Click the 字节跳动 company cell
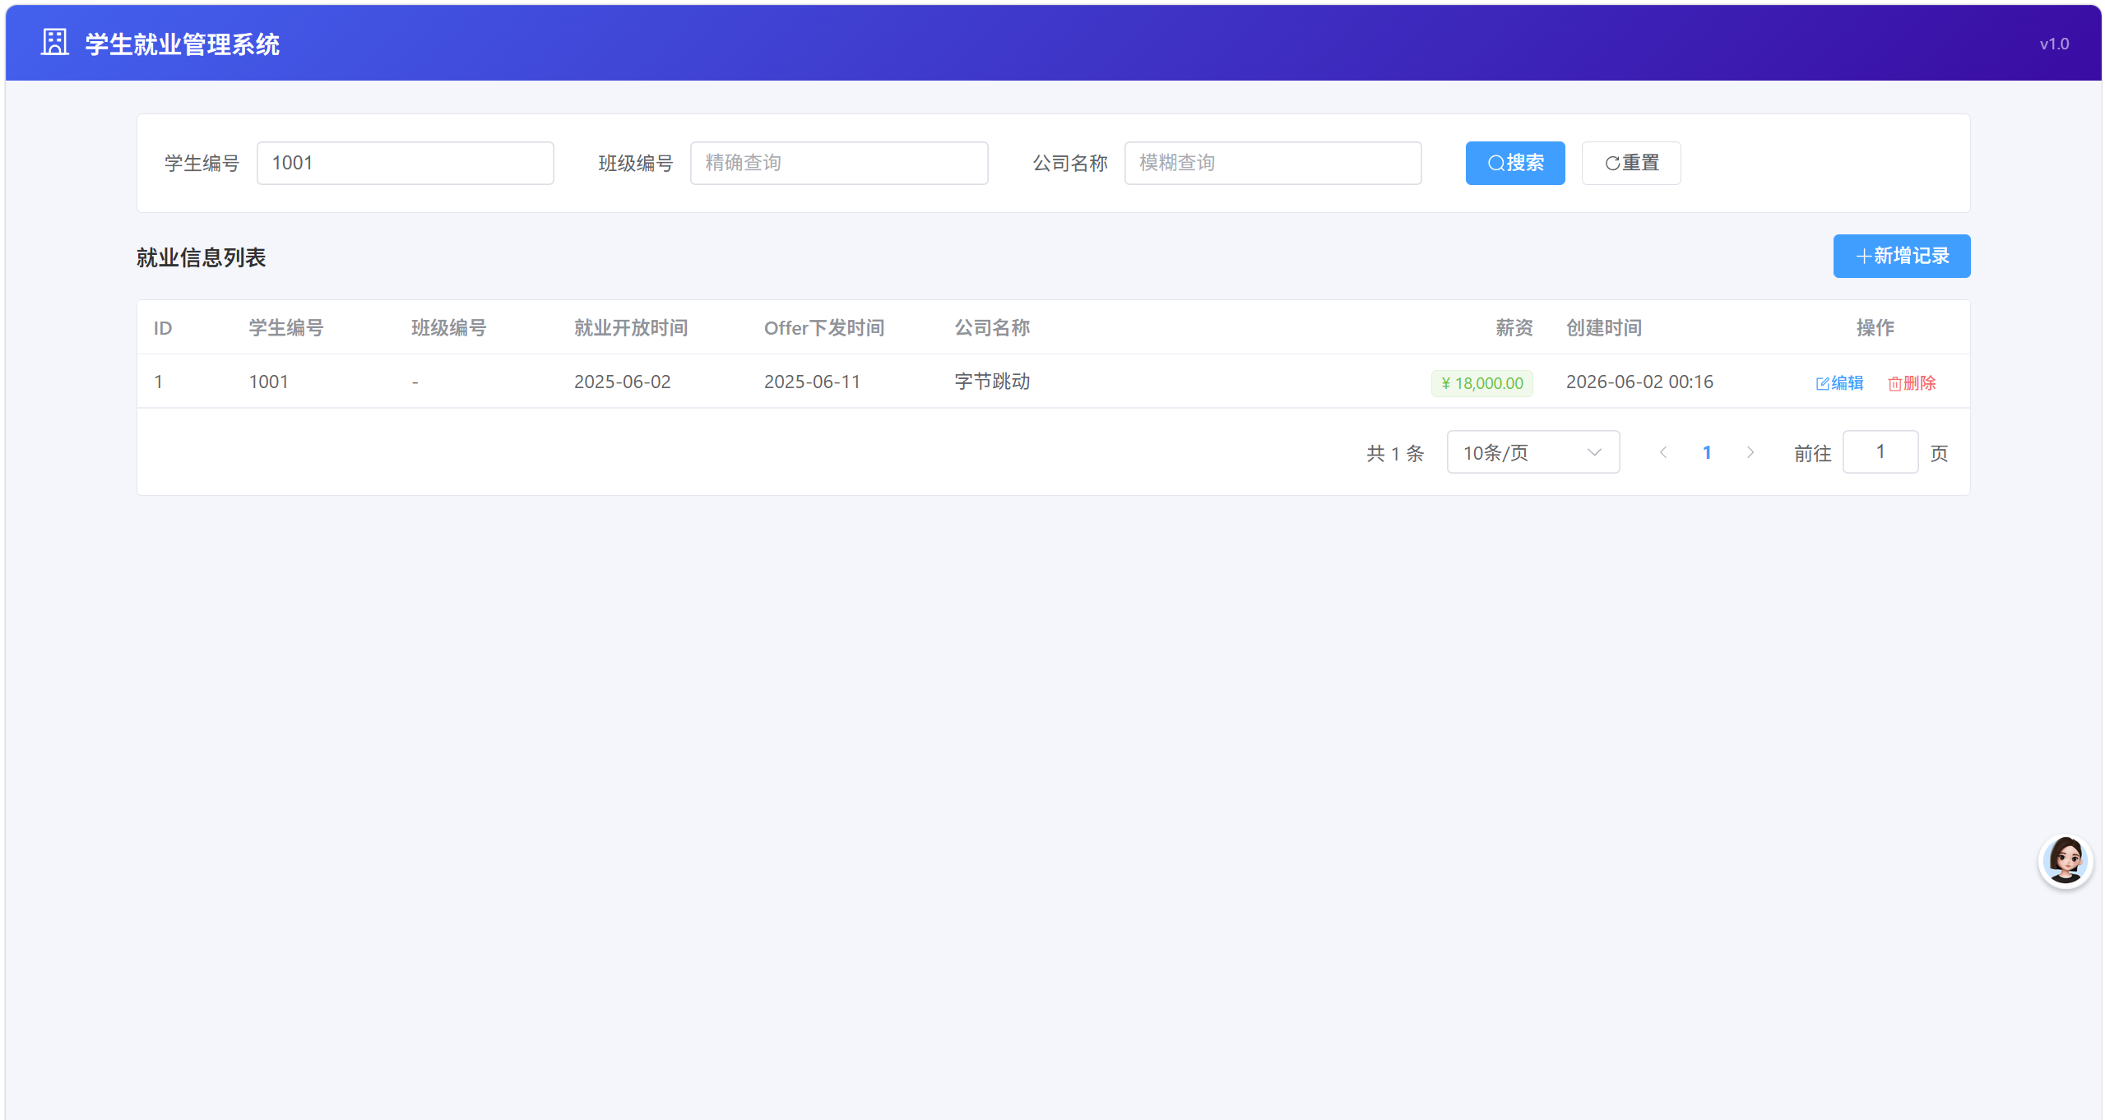This screenshot has height=1120, width=2105. click(991, 382)
